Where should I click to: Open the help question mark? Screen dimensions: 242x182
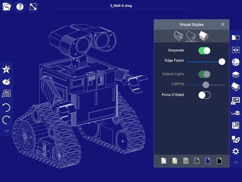[20, 7]
